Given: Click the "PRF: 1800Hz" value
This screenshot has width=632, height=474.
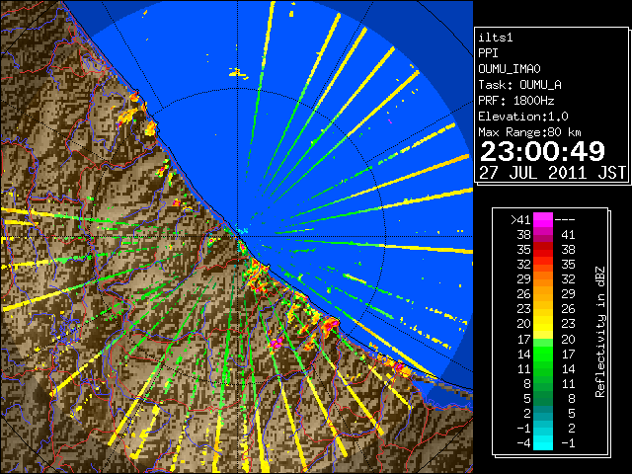Looking at the screenshot, I should point(516,101).
